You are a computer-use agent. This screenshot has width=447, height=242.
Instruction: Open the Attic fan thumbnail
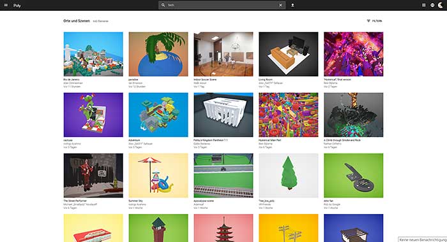tap(354, 176)
